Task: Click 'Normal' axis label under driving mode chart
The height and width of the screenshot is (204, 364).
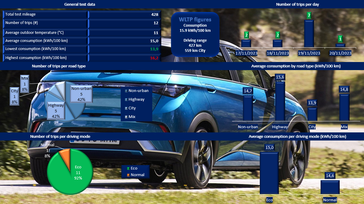Action: point(330,200)
